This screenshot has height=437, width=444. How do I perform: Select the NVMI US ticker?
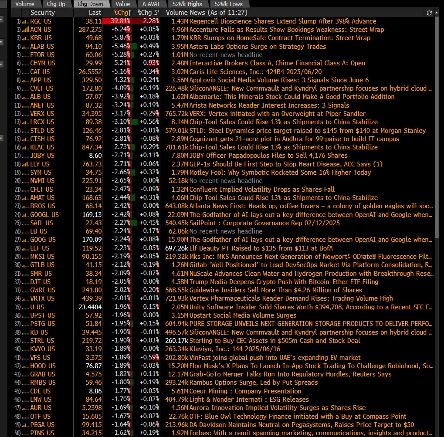click(42, 181)
